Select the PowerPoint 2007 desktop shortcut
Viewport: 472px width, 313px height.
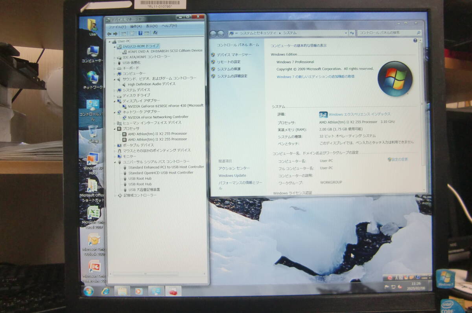94,271
